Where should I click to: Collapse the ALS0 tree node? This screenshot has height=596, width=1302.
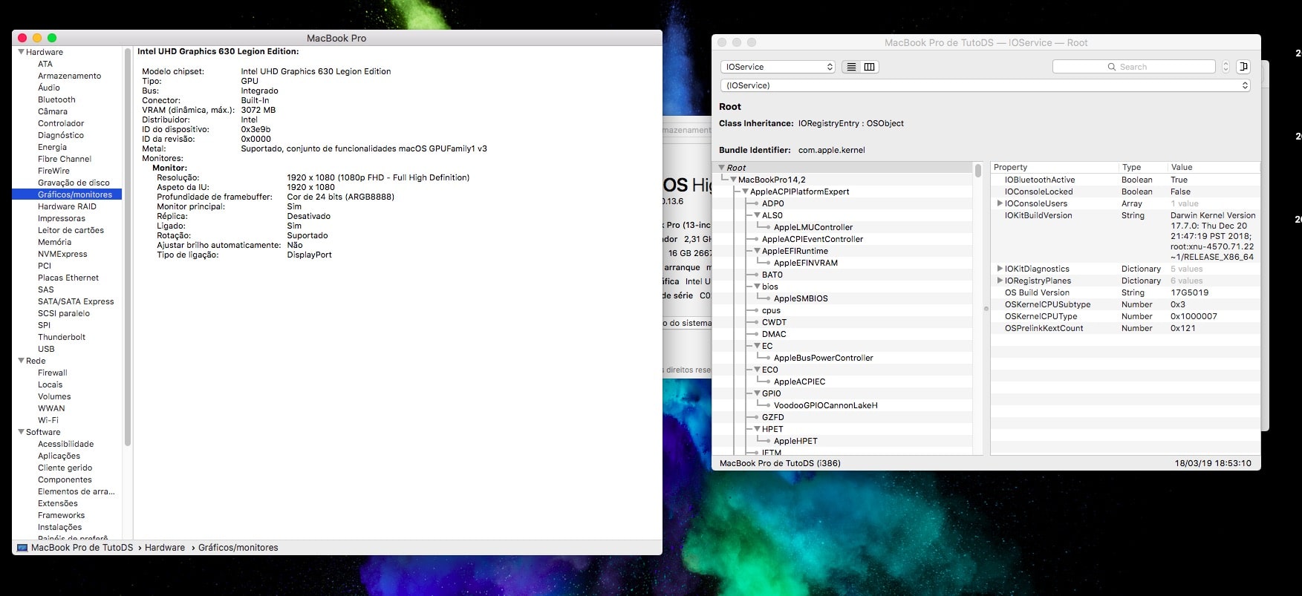pyautogui.click(x=757, y=215)
